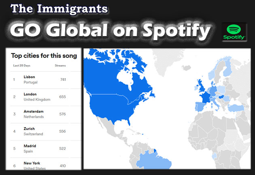Click the Top cities for this song heading

[44, 56]
